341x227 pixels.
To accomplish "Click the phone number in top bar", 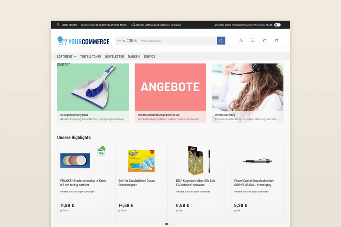I will tap(69, 25).
